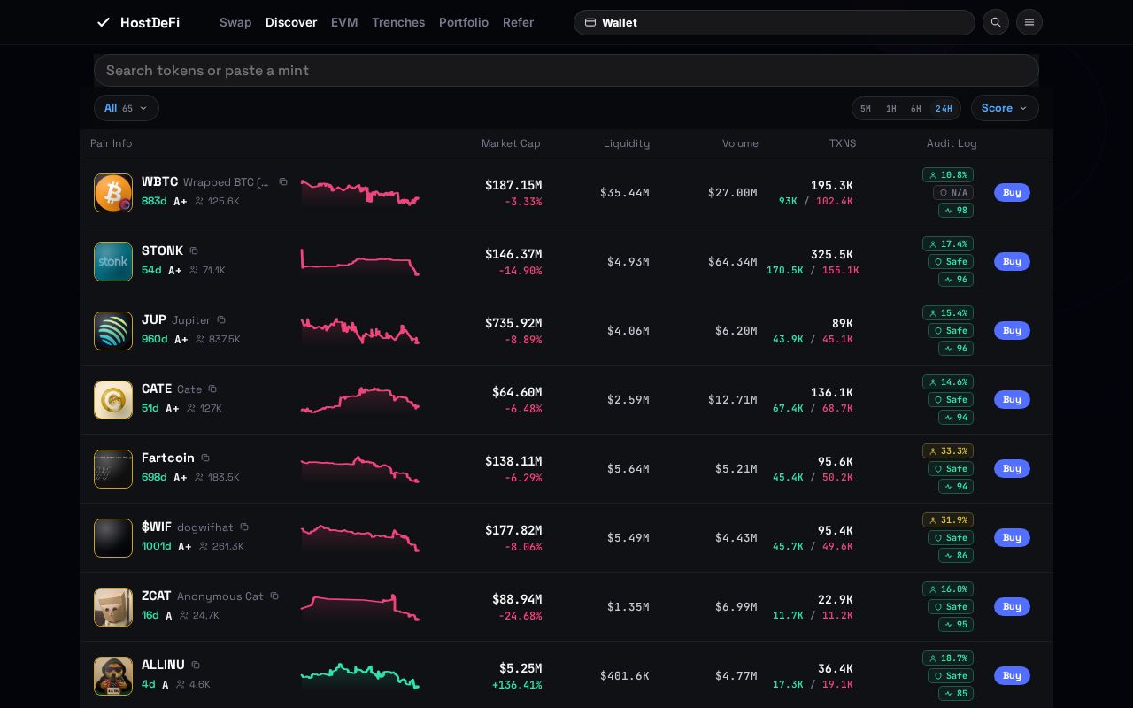Copy the $WIF token address
Image resolution: width=1133 pixels, height=708 pixels.
point(244,527)
